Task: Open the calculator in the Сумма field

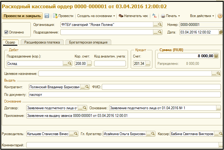Action: [216, 56]
